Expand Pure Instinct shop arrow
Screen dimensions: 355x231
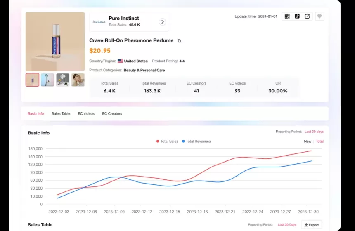click(163, 22)
